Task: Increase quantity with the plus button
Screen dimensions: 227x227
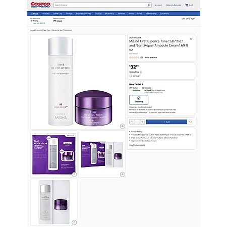Action: coord(142,122)
